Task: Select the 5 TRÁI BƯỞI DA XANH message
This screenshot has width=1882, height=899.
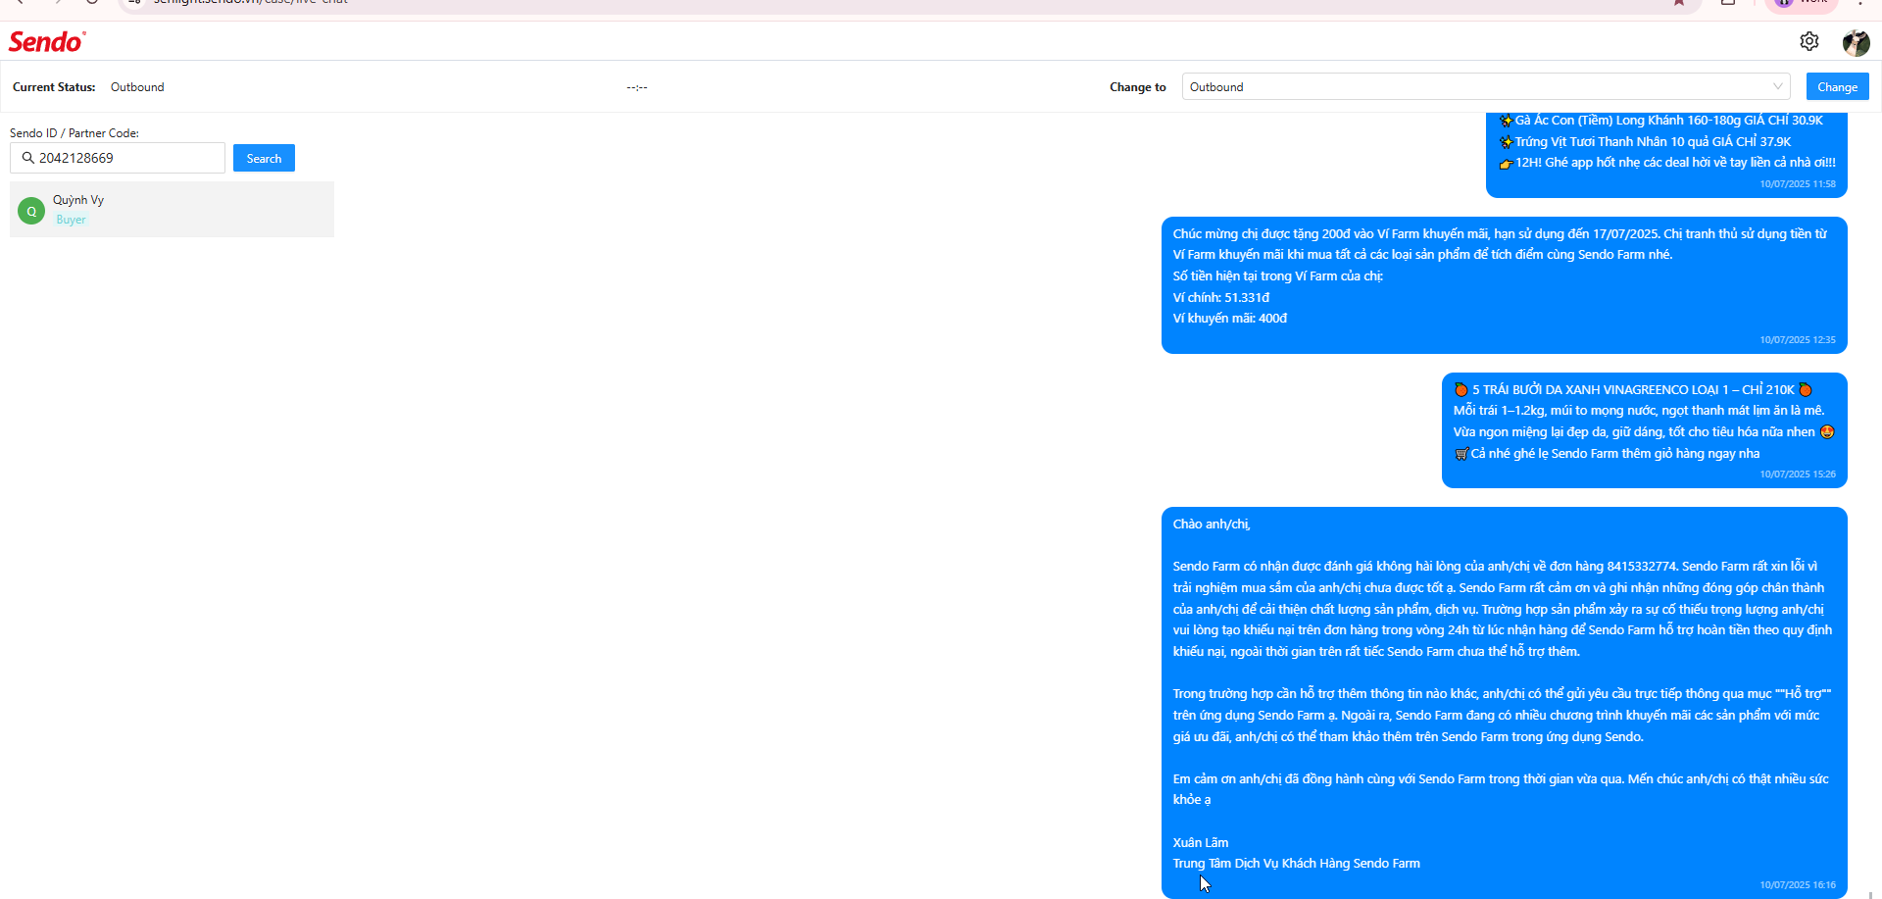Action: point(1645,430)
